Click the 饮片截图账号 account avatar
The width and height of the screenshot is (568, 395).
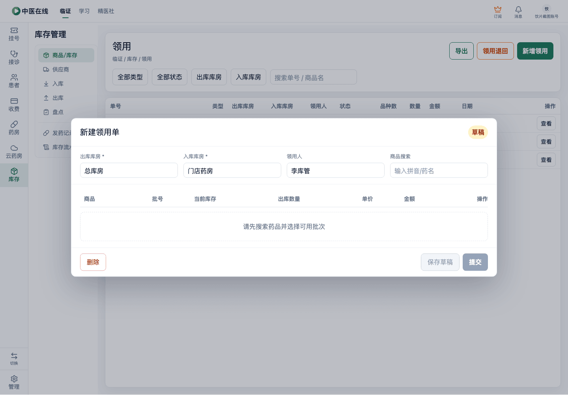click(547, 9)
